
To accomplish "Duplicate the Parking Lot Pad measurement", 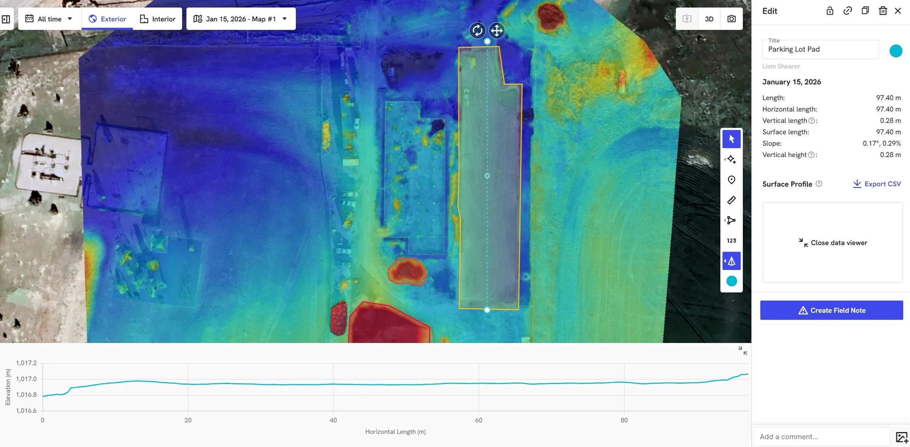I will click(865, 11).
